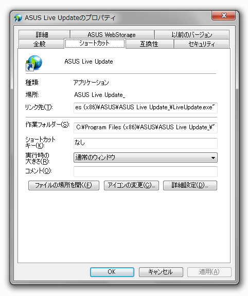Open the セキュリティ tab

click(202, 44)
